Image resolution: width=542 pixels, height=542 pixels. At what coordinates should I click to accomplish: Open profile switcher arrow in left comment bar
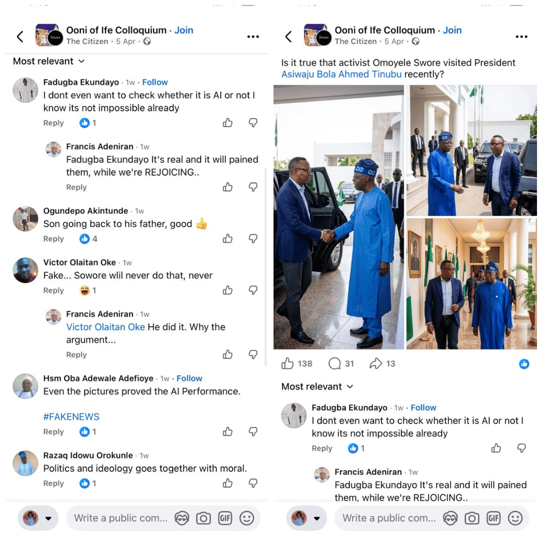click(48, 518)
